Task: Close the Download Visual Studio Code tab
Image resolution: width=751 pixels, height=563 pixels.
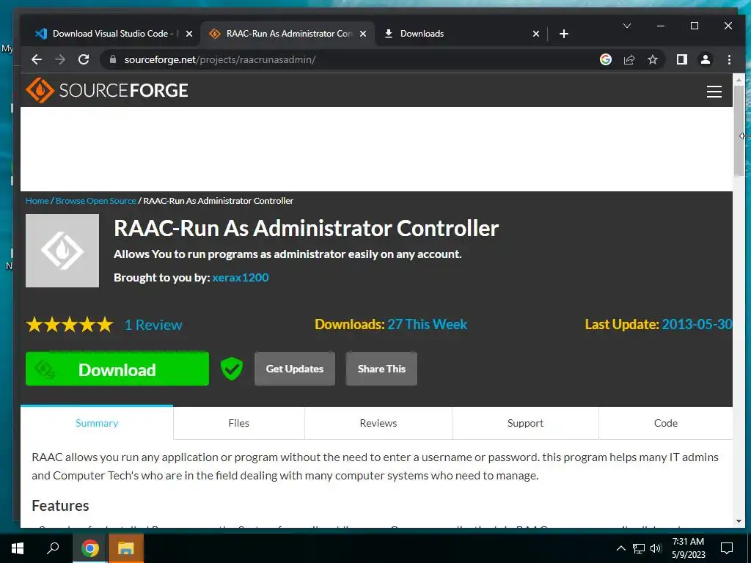Action: click(x=189, y=34)
